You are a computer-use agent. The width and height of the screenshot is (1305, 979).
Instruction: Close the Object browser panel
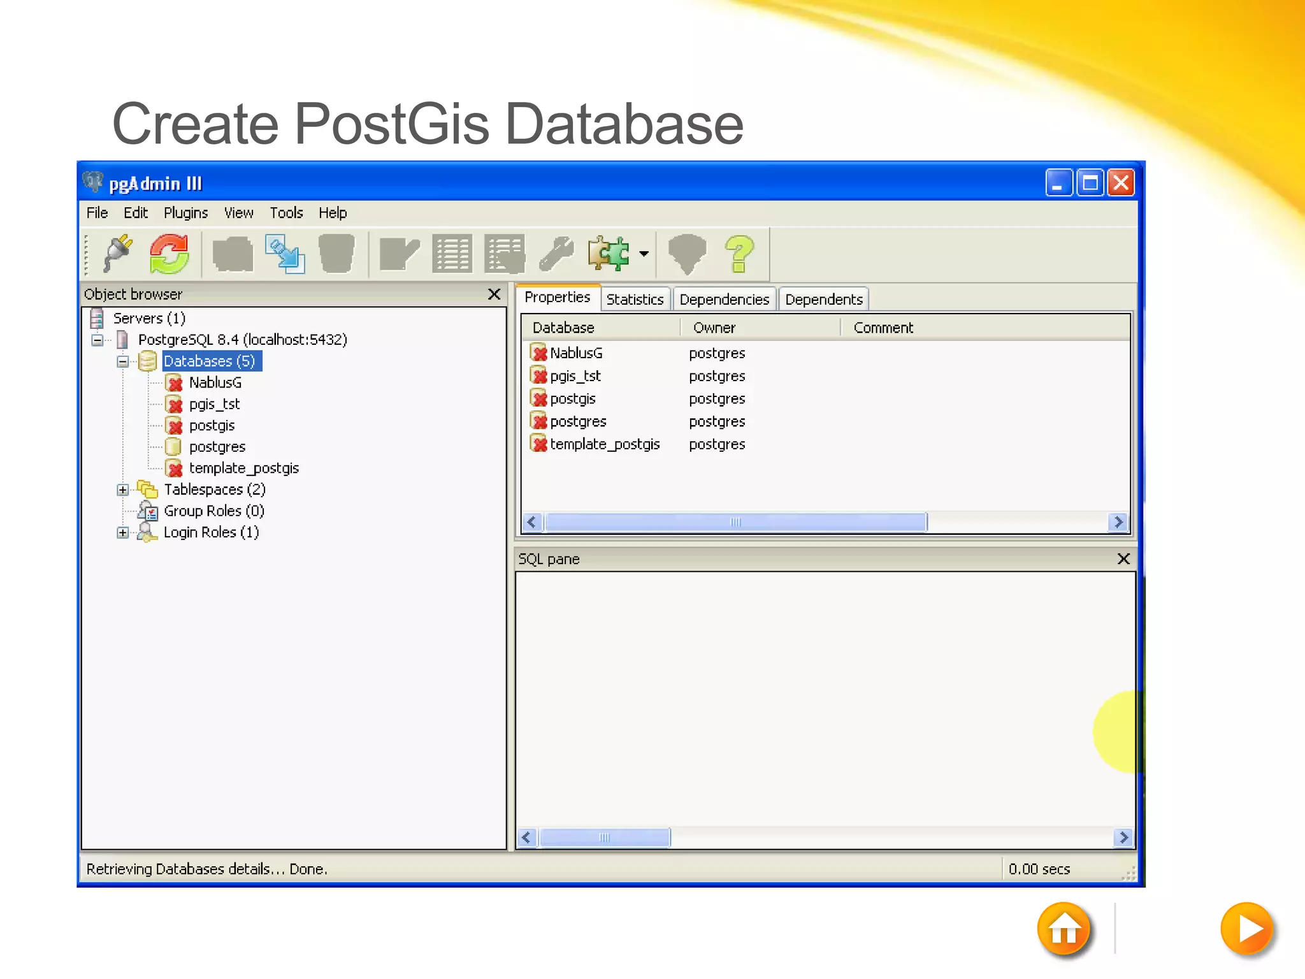point(494,294)
